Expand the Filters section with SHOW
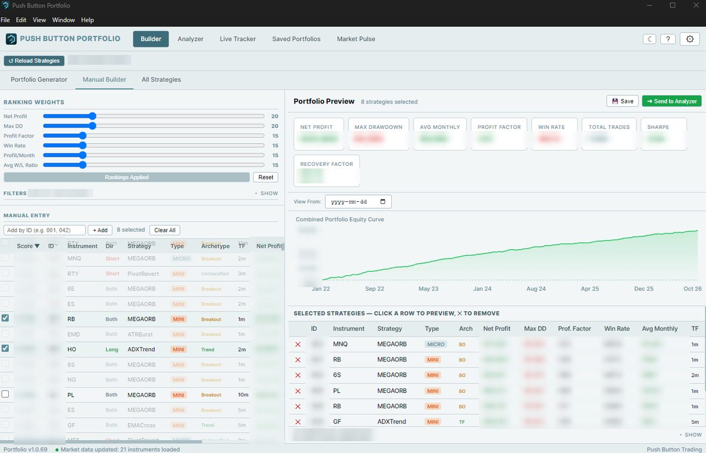Image resolution: width=706 pixels, height=453 pixels. (267, 193)
